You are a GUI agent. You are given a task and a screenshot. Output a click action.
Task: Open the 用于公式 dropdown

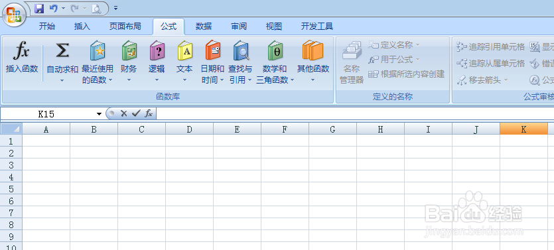point(393,60)
